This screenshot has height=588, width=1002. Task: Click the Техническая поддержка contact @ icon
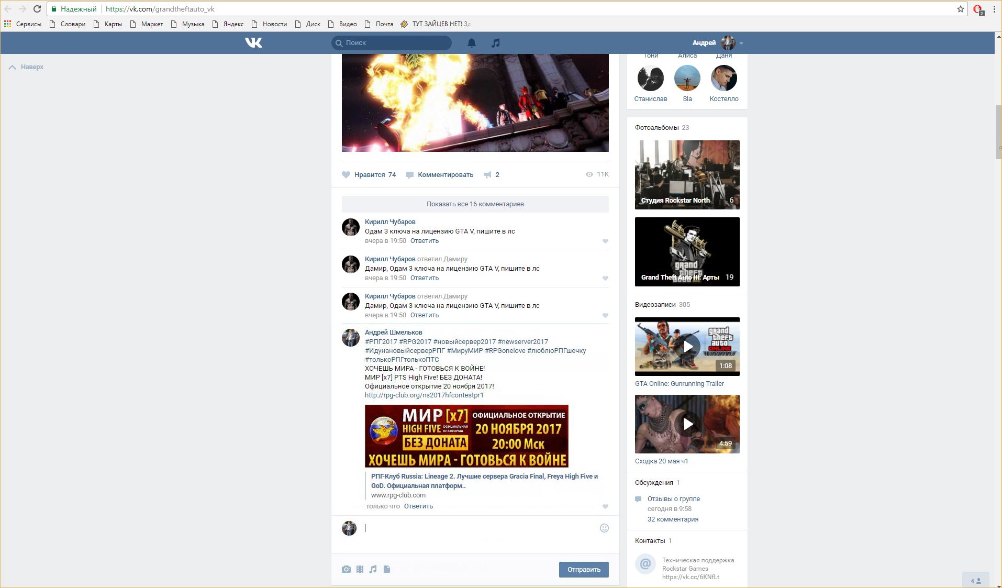point(645,564)
